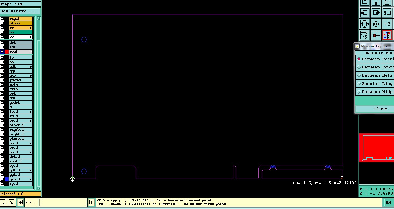Click the blue color swatch of gko.d layer
The height and width of the screenshot is (209, 394).
click(7, 179)
